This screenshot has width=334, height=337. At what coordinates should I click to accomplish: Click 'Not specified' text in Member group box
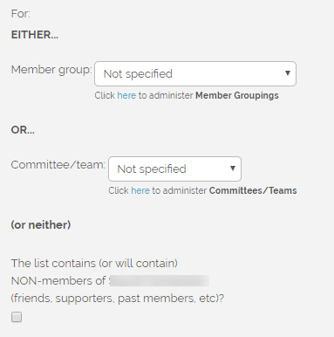click(138, 74)
